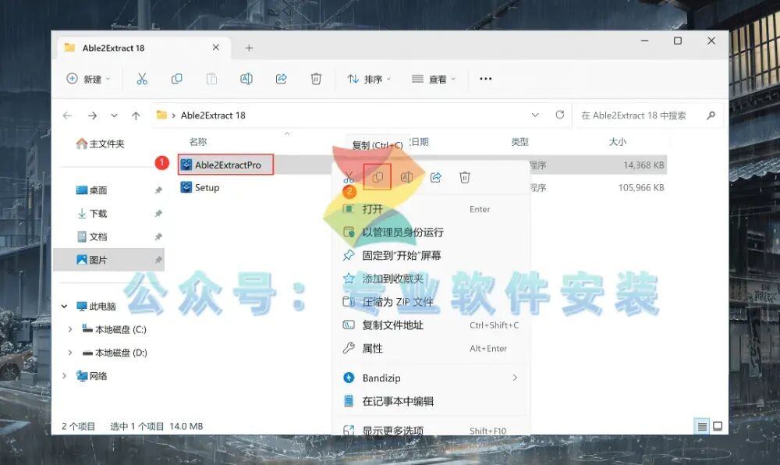The height and width of the screenshot is (465, 780).
Task: Click the 14,368 KB size cell
Action: (643, 165)
